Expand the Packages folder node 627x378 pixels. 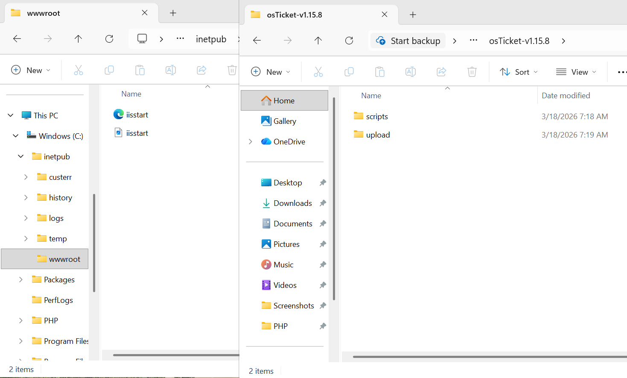pos(21,279)
